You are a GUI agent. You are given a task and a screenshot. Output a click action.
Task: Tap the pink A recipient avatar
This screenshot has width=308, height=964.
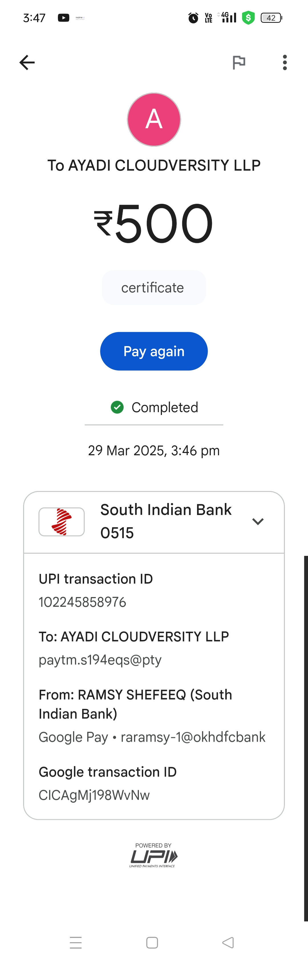pos(154,120)
